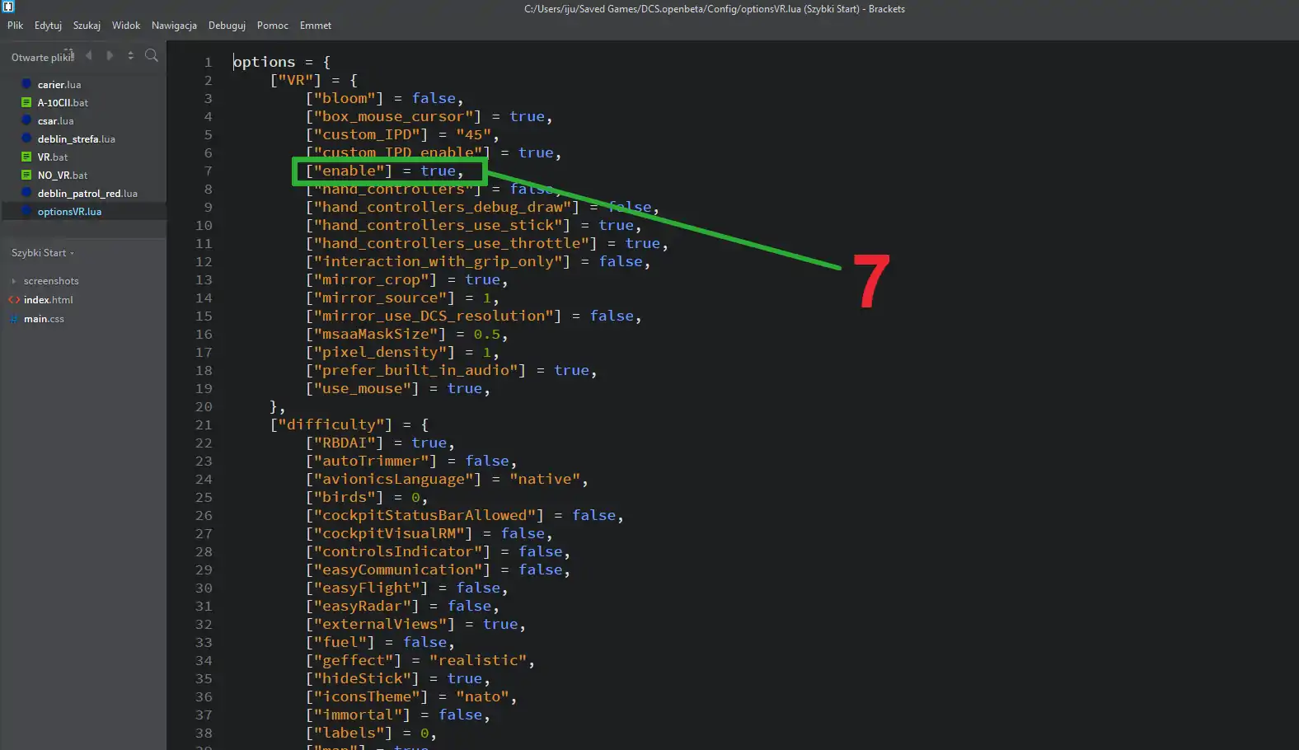Viewport: 1299px width, 750px height.
Task: Click the "cockpitVisualRM" key text
Action: [x=389, y=533]
